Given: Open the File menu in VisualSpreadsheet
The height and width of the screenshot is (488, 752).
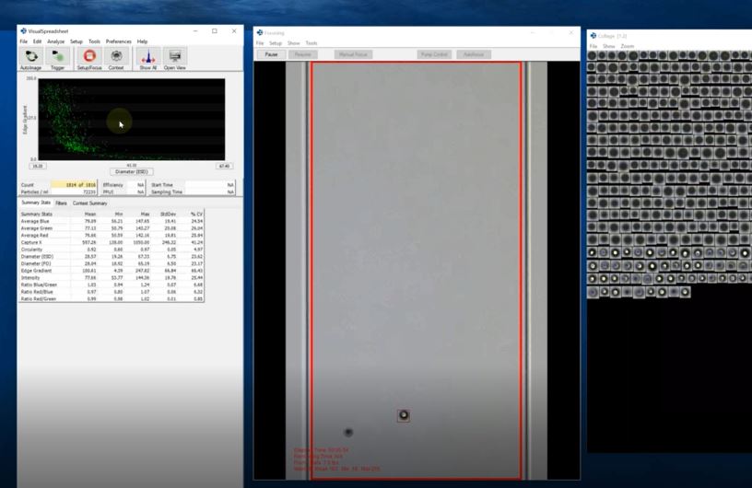Looking at the screenshot, I should 24,41.
